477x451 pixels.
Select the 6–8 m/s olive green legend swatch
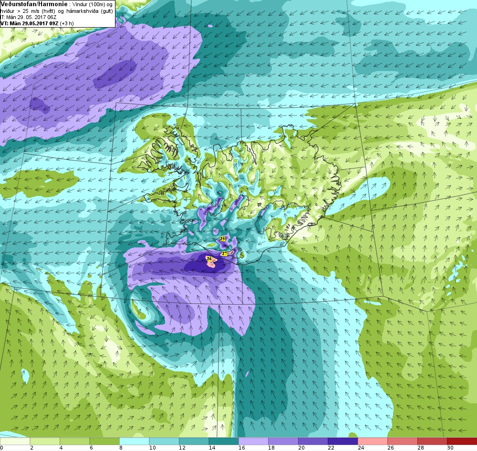coord(104,441)
